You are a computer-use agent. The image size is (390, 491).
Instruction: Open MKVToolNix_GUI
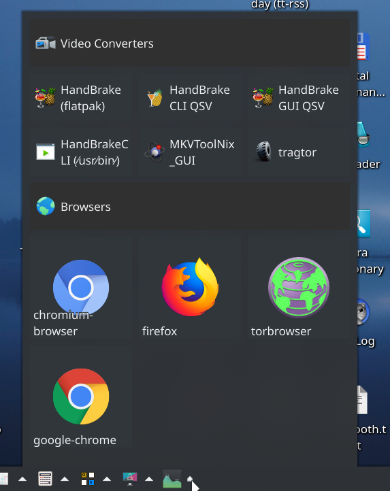[190, 152]
